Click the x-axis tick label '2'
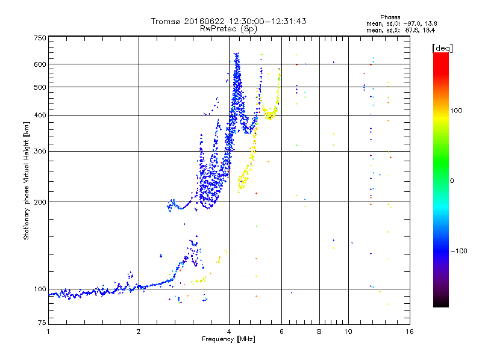The image size is (482, 361). click(139, 332)
